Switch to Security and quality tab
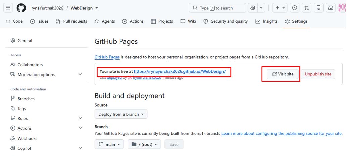This screenshot has height=156, width=347. click(226, 21)
